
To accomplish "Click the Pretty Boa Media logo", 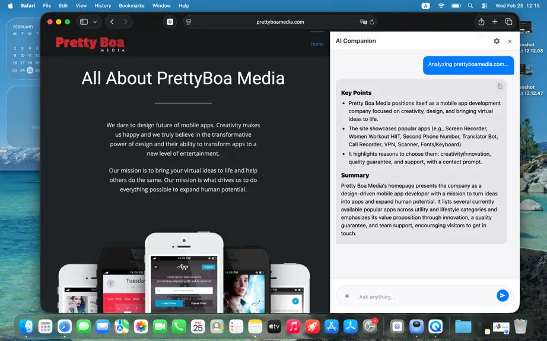I will (x=90, y=44).
